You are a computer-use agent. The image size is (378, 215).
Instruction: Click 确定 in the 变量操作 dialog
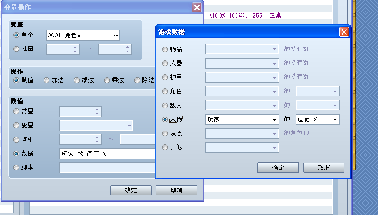click(131, 191)
